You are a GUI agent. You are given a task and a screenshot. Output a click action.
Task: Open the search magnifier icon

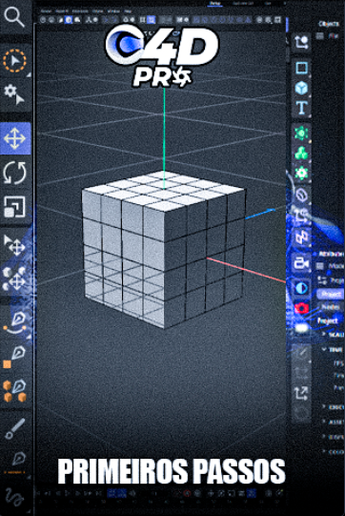point(14,16)
